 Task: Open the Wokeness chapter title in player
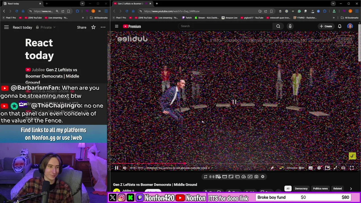pos(178,168)
